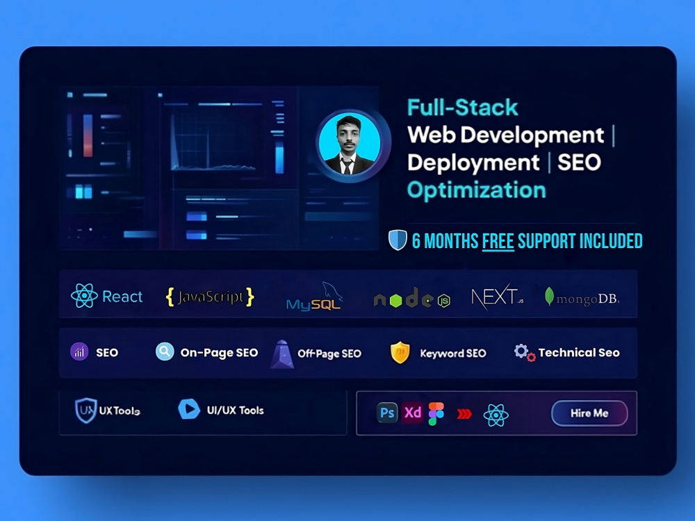Click the MySQL dolphin logo
Viewport: 695px width, 521px height.
coord(314,296)
